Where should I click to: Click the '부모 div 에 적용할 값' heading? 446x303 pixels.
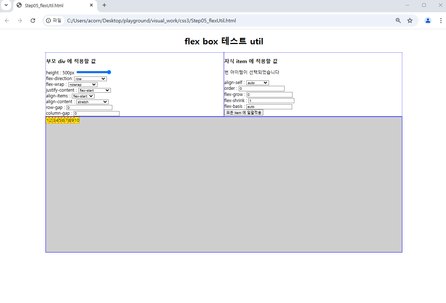click(x=71, y=61)
